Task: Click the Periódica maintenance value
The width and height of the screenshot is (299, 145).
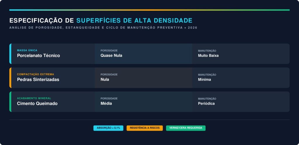Action: (x=206, y=103)
